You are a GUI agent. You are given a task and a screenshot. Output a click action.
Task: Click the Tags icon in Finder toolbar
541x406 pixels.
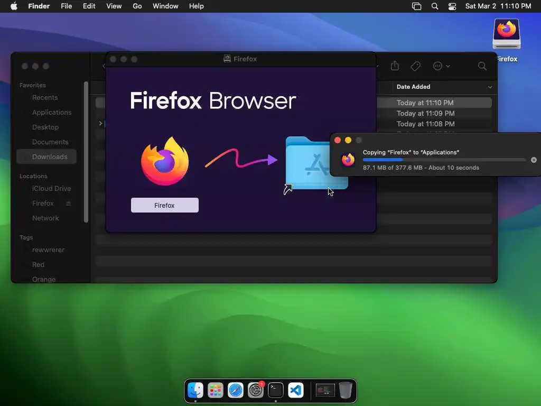415,66
